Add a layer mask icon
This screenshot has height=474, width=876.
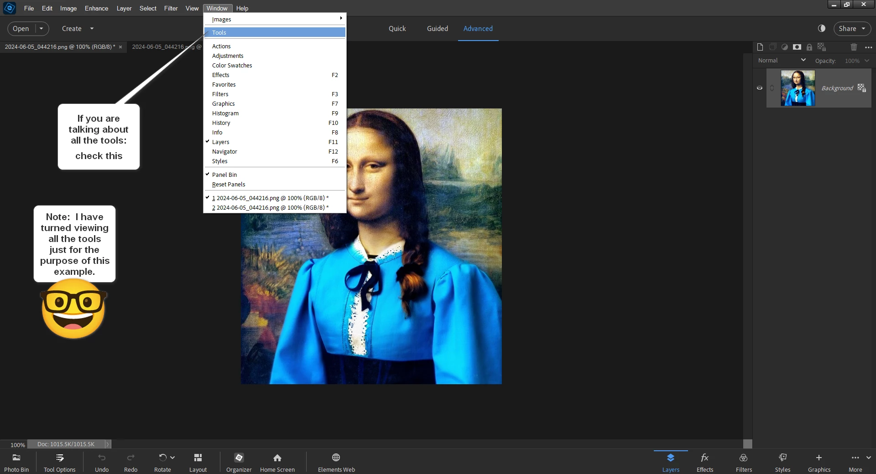(x=797, y=47)
